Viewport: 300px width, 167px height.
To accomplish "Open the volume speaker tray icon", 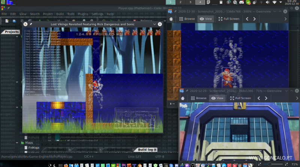I will coord(268,2).
